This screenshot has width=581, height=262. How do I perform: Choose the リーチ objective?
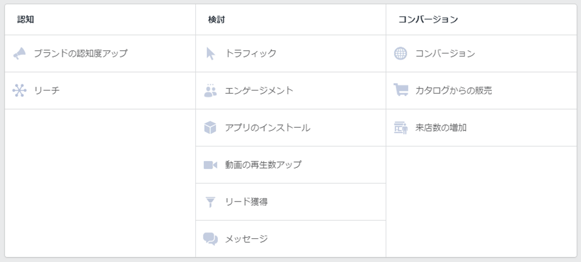[x=46, y=91]
